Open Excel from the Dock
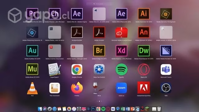Image resolution: width=199 pixels, height=112 pixels. [x=123, y=109]
